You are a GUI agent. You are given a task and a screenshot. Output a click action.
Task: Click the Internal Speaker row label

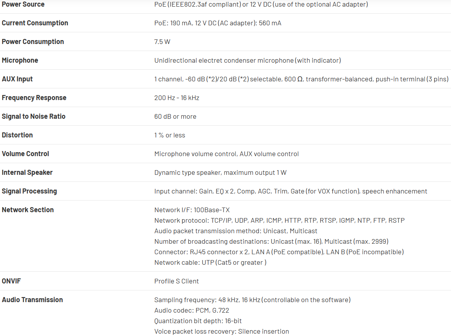(x=27, y=172)
